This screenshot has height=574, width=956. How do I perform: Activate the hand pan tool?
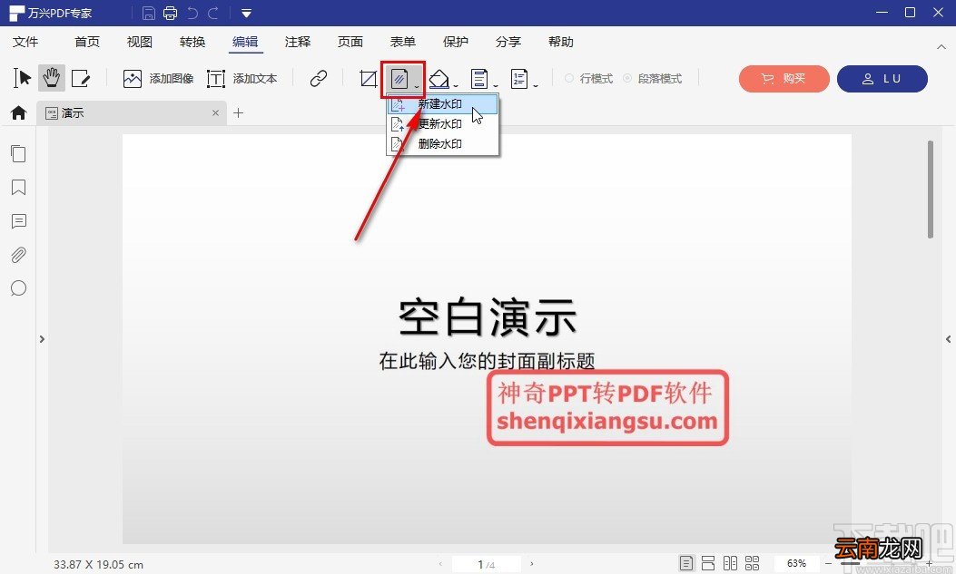51,78
